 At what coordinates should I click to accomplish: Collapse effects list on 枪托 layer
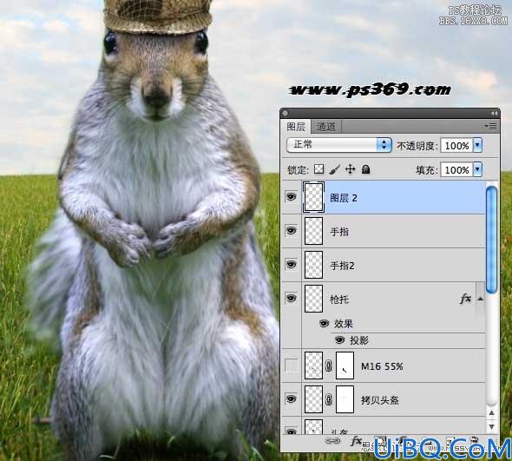pyautogui.click(x=481, y=299)
